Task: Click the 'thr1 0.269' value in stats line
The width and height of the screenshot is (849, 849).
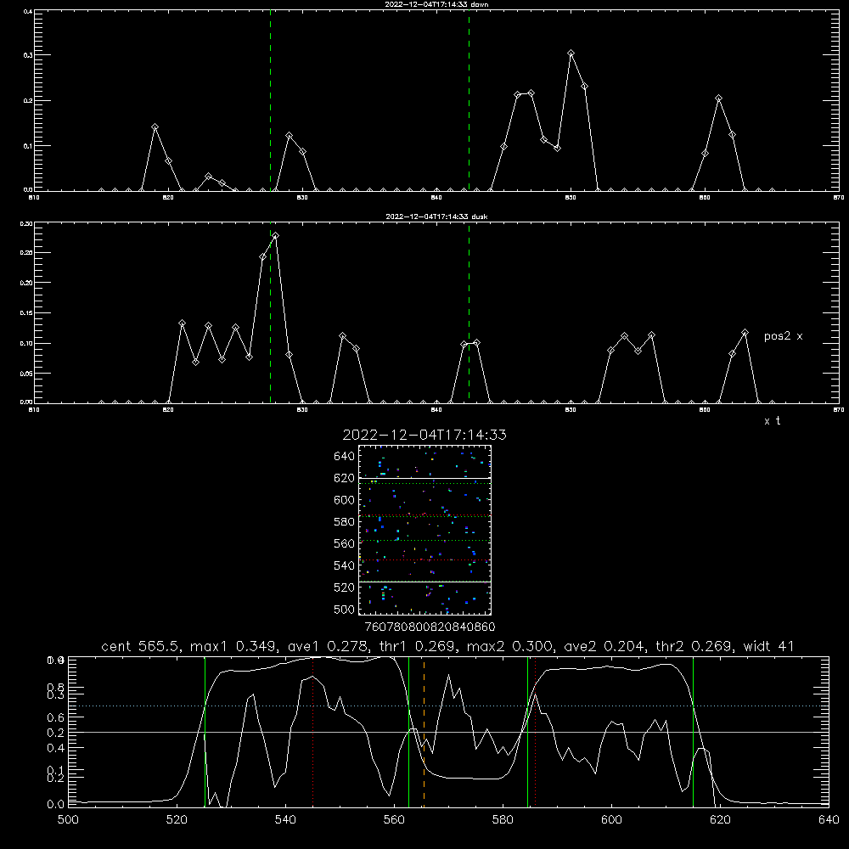Action: click(419, 646)
